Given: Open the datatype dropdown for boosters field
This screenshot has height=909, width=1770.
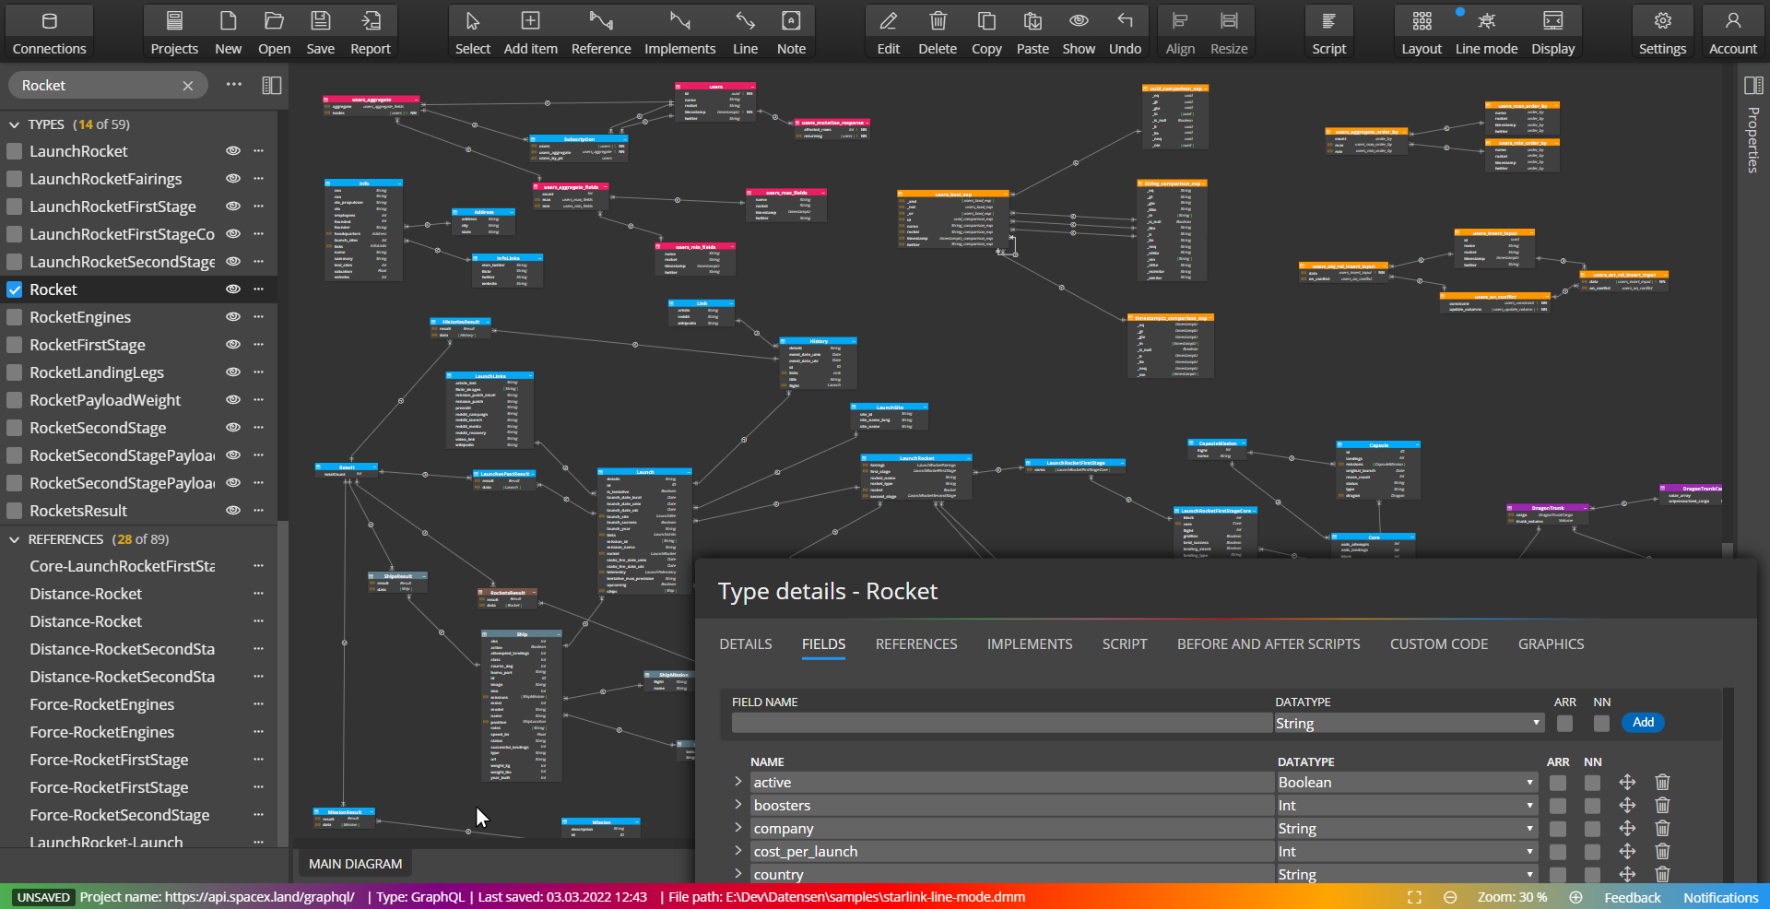Looking at the screenshot, I should click(x=1528, y=805).
